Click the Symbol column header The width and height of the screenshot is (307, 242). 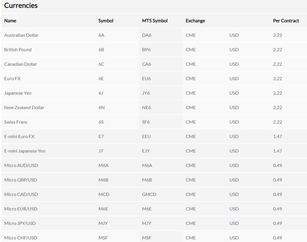[106, 21]
